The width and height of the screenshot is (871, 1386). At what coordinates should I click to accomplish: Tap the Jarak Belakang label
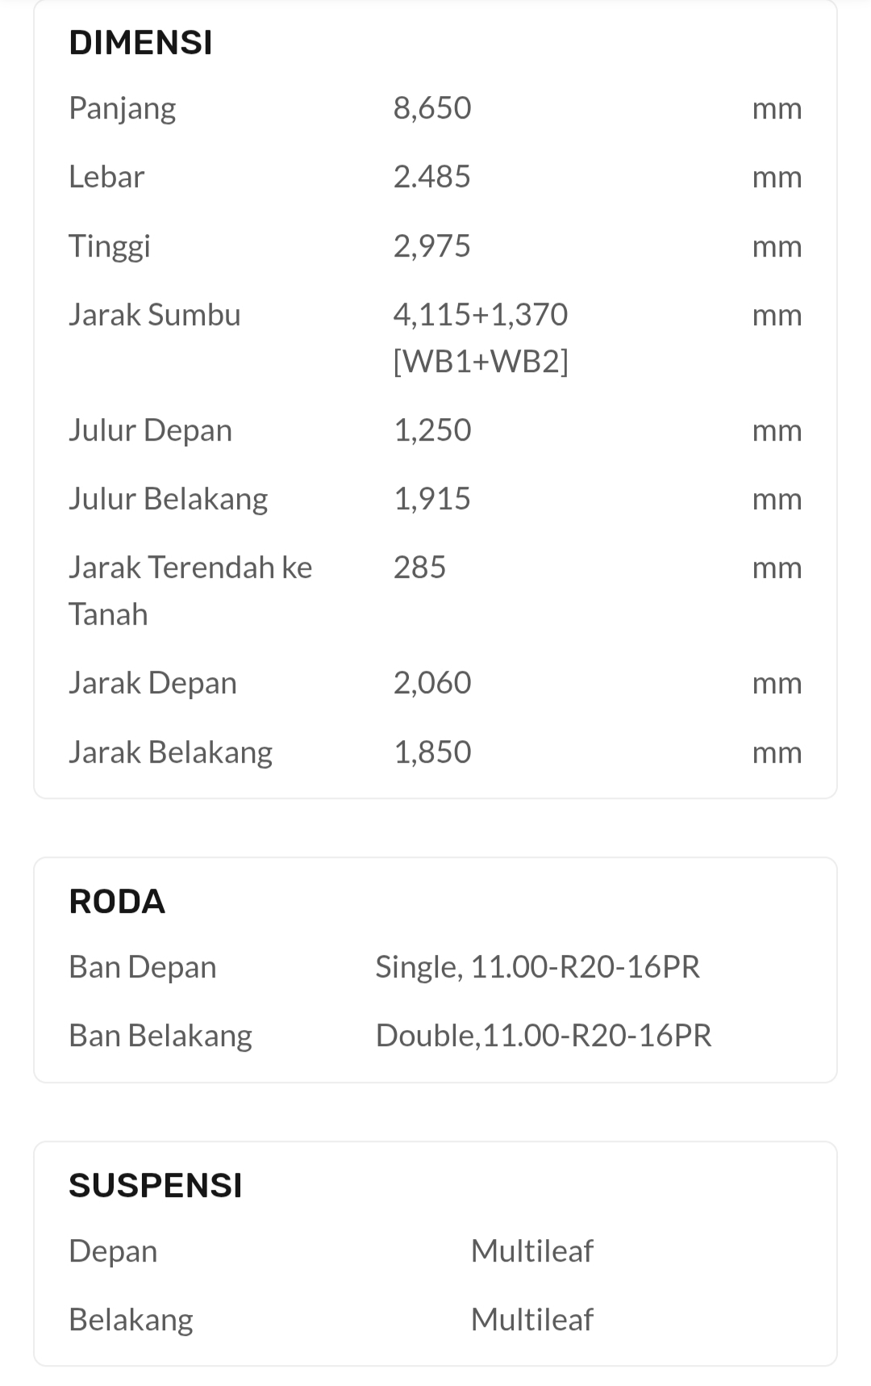click(x=170, y=752)
